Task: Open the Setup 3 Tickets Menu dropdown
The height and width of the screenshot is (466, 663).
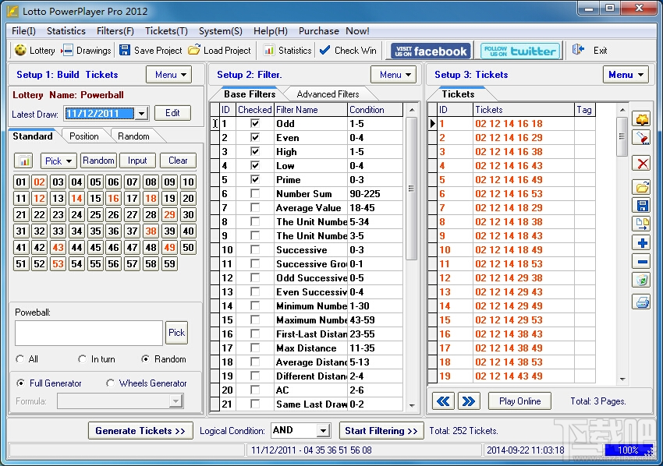Action: point(626,75)
